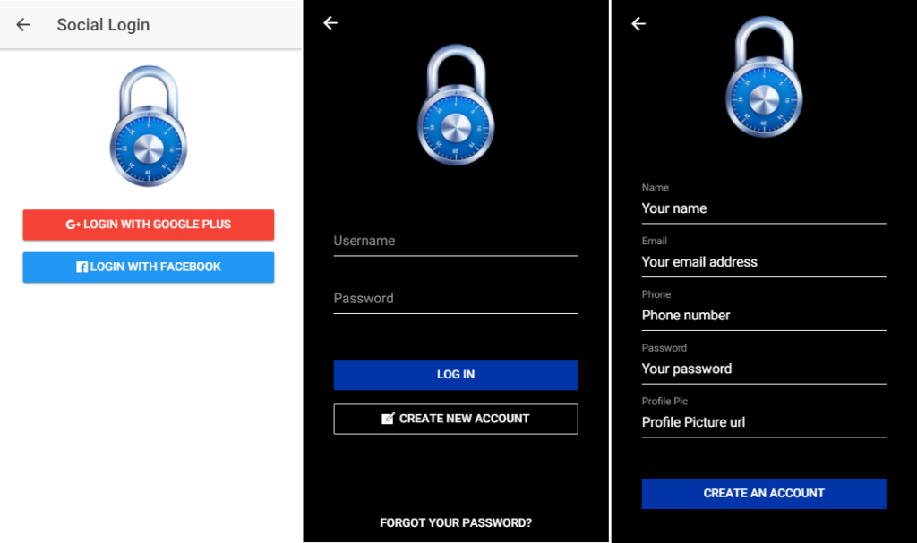This screenshot has height=543, width=917.
Task: Go back from the Social Login screen
Action: (x=22, y=24)
